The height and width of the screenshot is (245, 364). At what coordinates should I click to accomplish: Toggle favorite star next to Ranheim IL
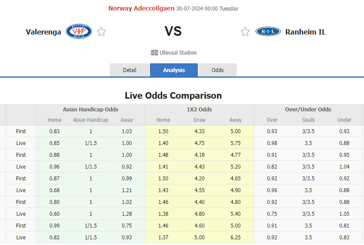coord(245,31)
